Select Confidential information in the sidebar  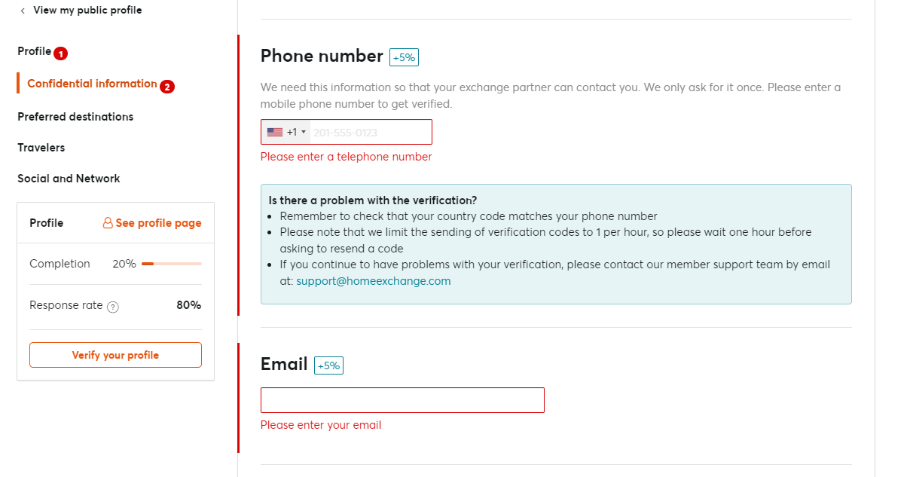tap(92, 84)
